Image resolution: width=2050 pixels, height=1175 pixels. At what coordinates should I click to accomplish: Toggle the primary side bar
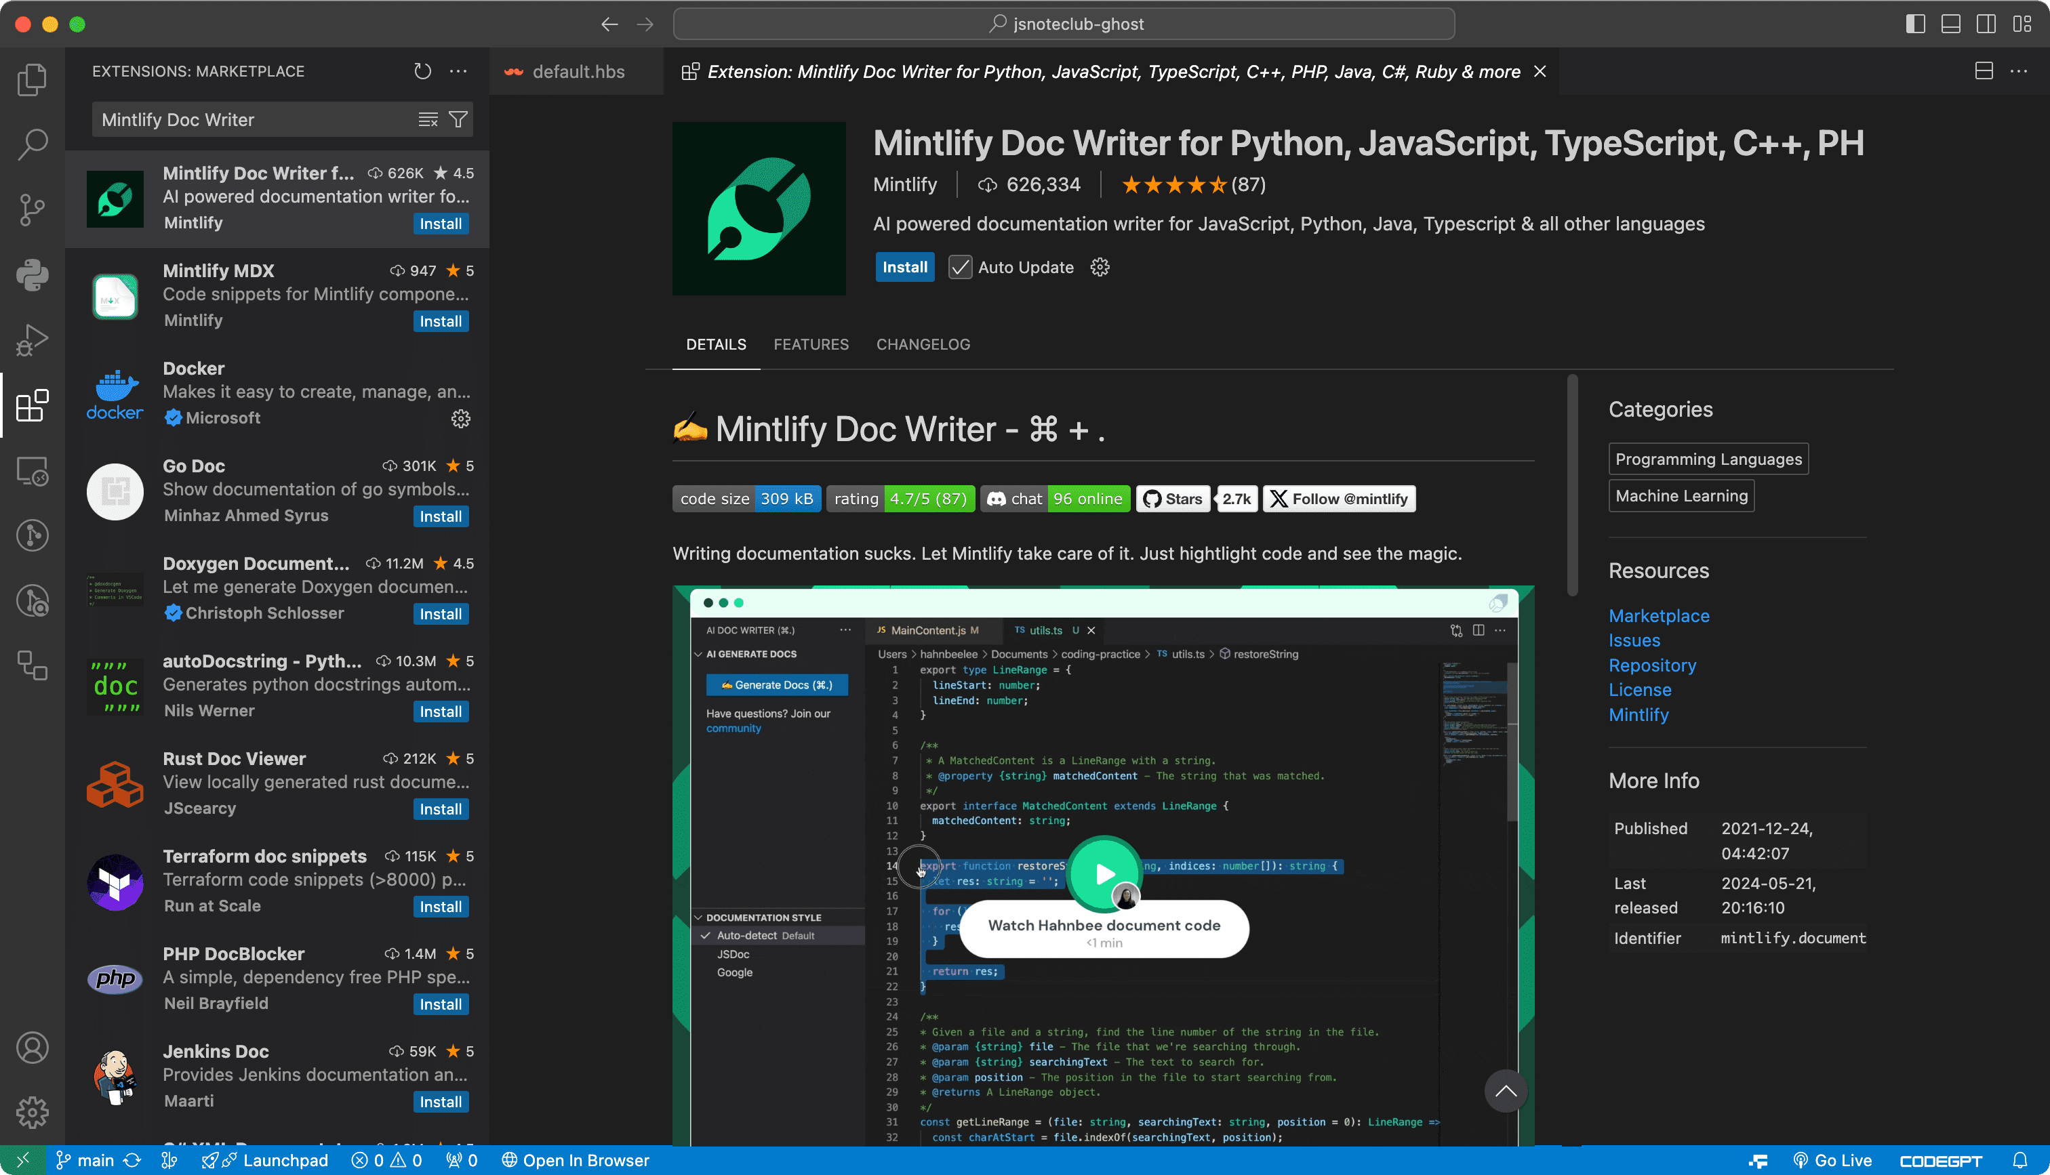[1915, 24]
